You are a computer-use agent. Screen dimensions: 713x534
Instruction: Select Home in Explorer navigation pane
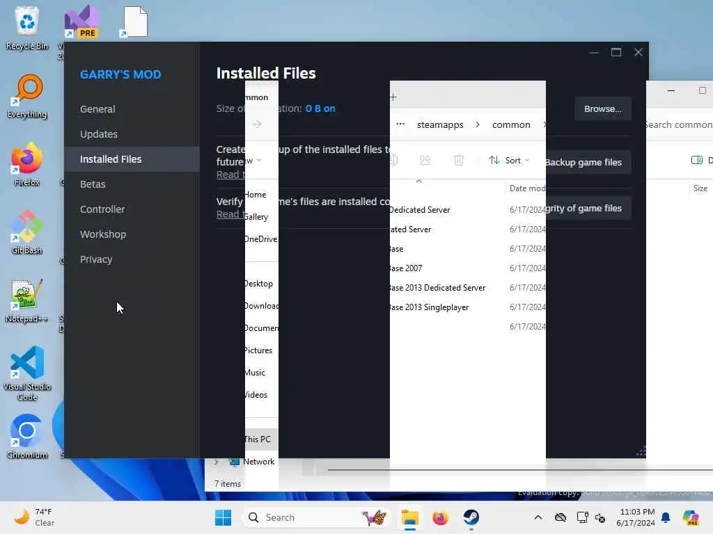click(255, 195)
